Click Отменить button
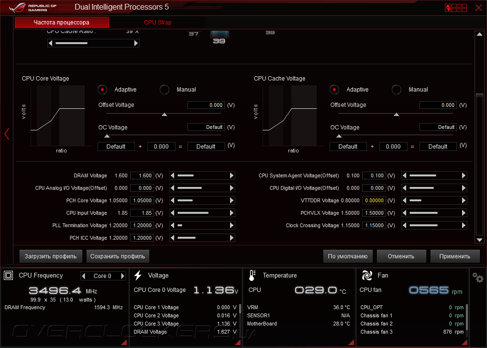Screen dimensions: 487x348 click(401, 256)
